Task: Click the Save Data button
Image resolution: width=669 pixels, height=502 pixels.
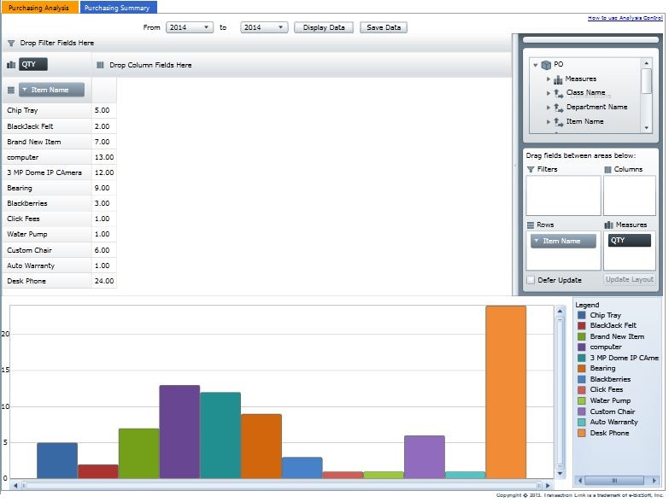Action: 383,27
